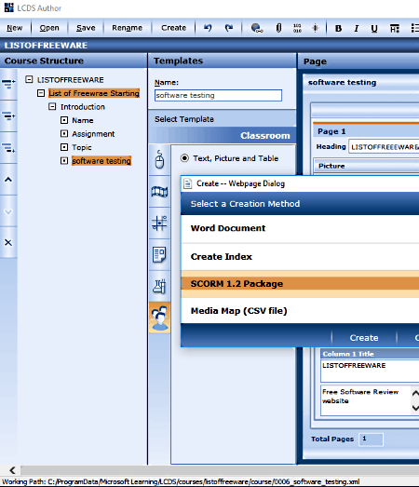Click the undo arrow icon
This screenshot has height=487, width=419.
pyautogui.click(x=208, y=28)
